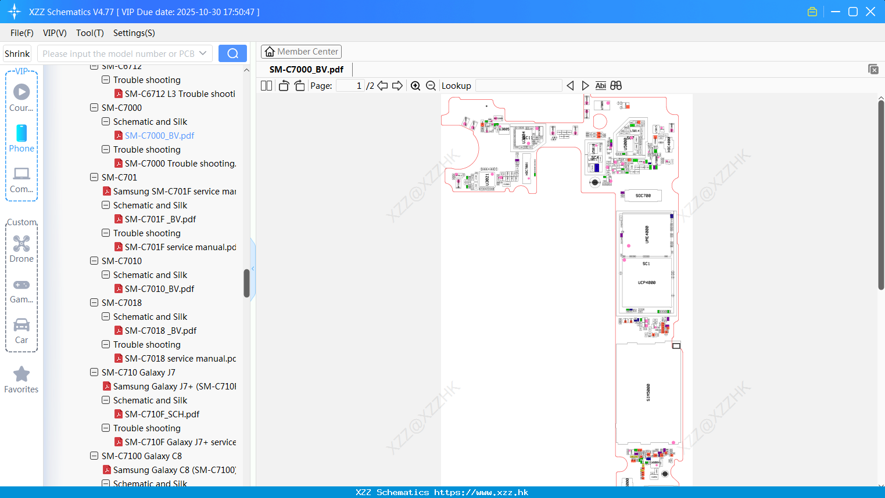Open the Drone category
This screenshot has width=885, height=498.
point(22,249)
